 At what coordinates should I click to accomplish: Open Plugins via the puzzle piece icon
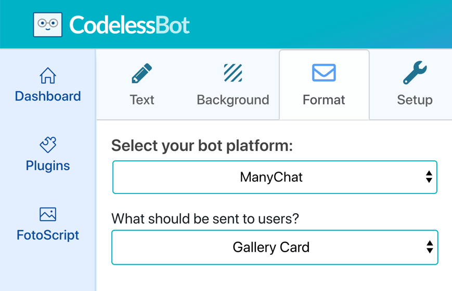(x=48, y=145)
